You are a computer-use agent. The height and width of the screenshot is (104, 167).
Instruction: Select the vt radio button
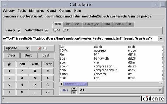(55, 30)
